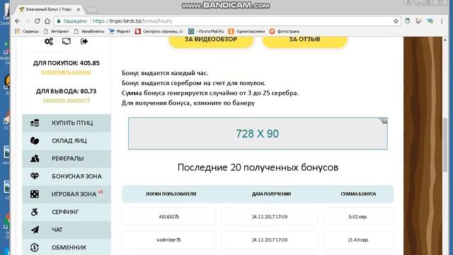Go to browser home page icon
Image resolution: width=453 pixels, height=255 pixels.
point(47,21)
